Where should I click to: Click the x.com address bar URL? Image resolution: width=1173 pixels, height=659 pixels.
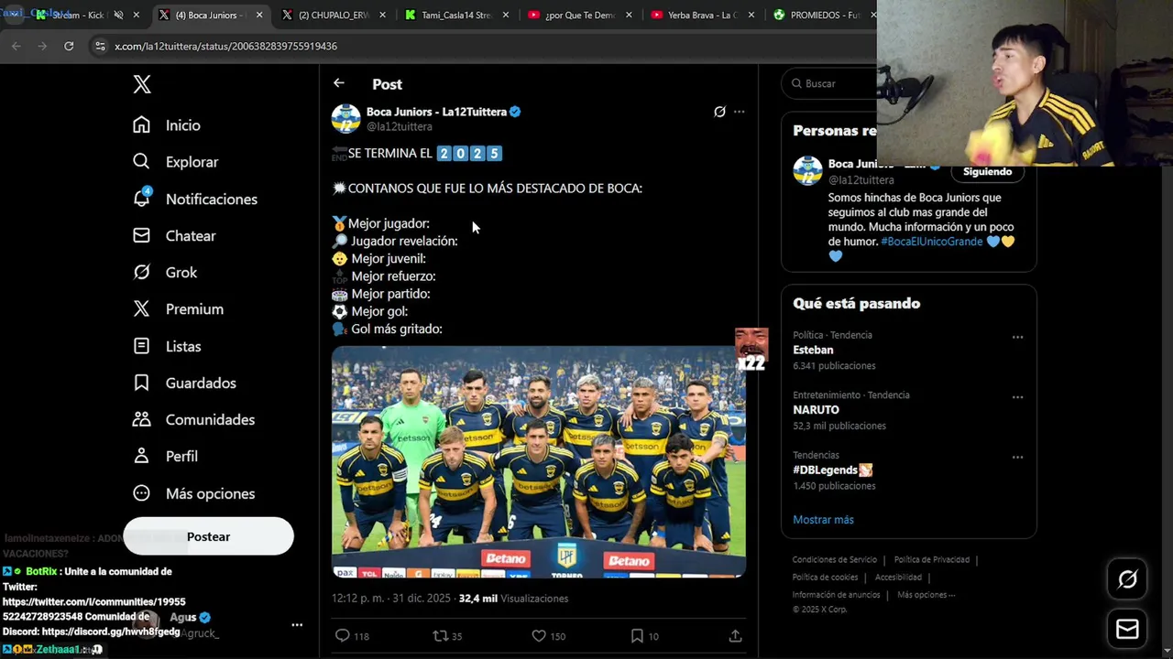point(225,46)
